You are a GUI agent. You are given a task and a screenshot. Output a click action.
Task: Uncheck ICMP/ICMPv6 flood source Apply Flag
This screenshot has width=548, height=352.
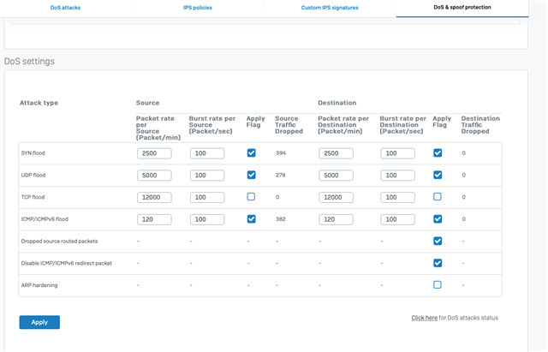tap(251, 218)
